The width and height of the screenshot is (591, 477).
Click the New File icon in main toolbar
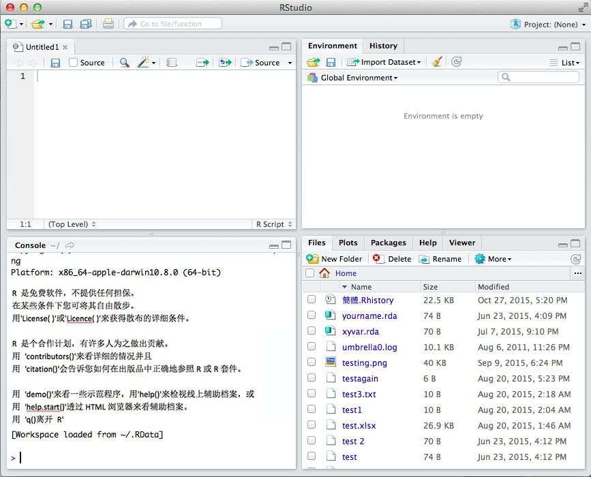coord(10,24)
